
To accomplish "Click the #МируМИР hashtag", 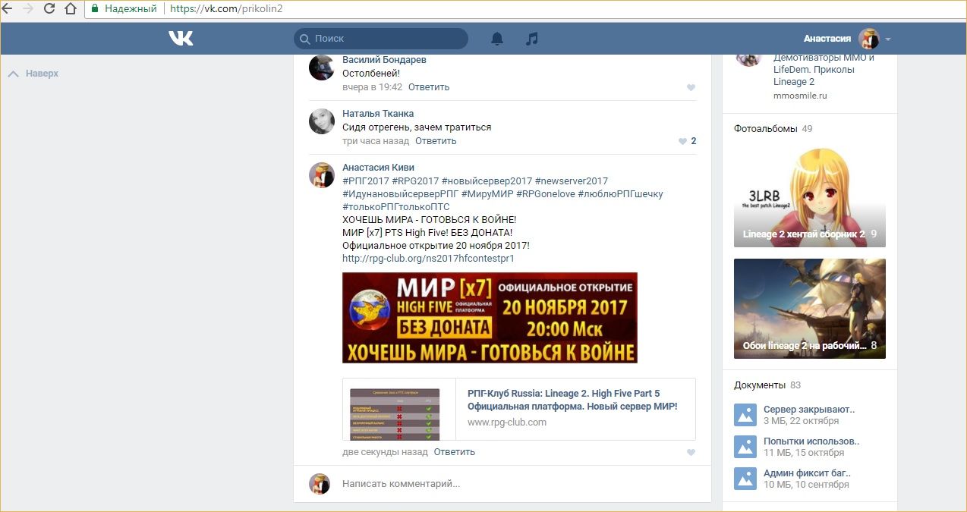I will tap(487, 194).
